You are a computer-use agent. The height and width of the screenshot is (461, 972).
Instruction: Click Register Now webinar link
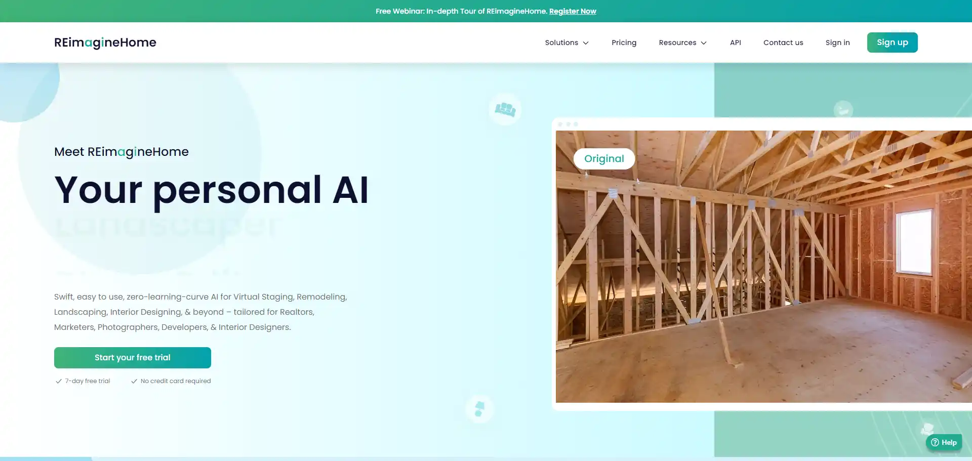573,11
